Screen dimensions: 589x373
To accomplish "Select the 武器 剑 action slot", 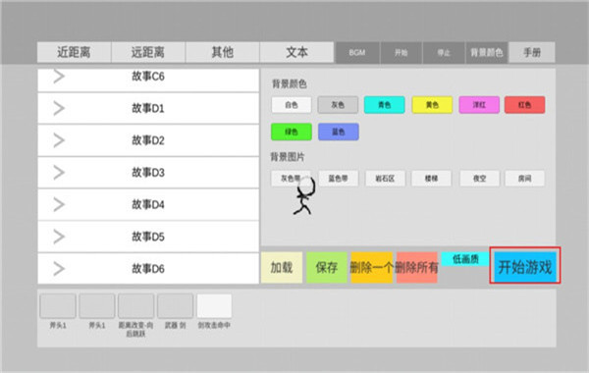I will click(x=175, y=306).
